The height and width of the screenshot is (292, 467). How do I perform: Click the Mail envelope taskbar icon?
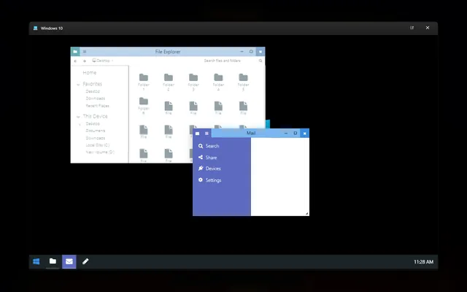[69, 261]
